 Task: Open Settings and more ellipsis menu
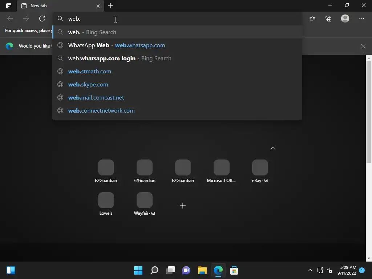coord(361,19)
